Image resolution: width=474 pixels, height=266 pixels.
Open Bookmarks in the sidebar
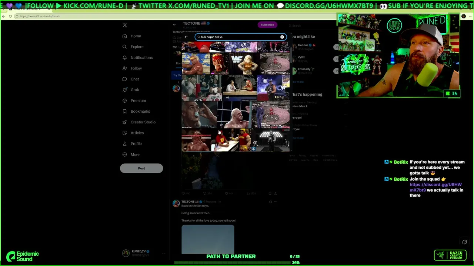(x=136, y=111)
